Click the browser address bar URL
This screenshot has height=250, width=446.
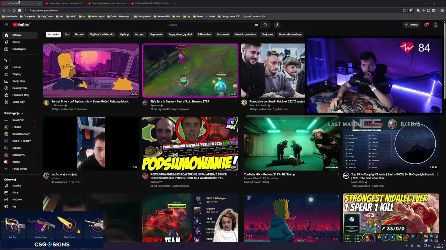[44, 10]
